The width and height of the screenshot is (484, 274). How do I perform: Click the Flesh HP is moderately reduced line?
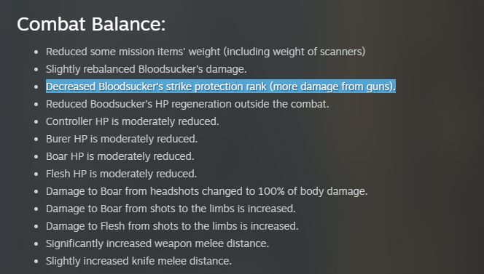pos(121,174)
